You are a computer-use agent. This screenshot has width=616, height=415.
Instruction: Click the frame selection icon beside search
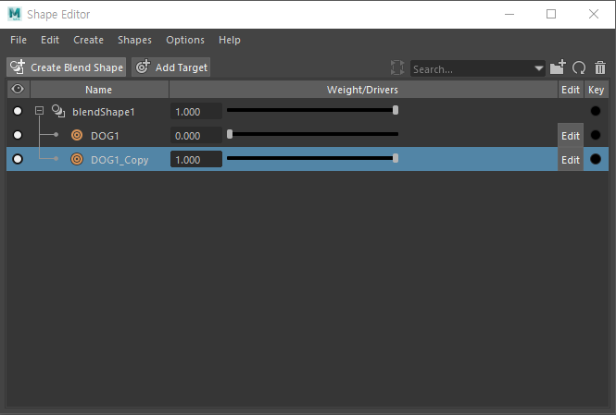point(397,67)
